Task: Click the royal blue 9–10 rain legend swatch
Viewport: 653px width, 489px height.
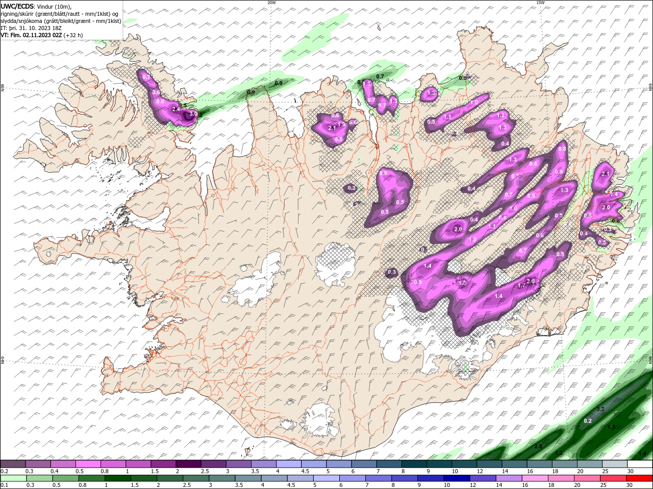Action: tap(430, 478)
